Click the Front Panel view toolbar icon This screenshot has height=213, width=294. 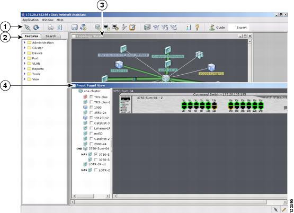click(147, 28)
